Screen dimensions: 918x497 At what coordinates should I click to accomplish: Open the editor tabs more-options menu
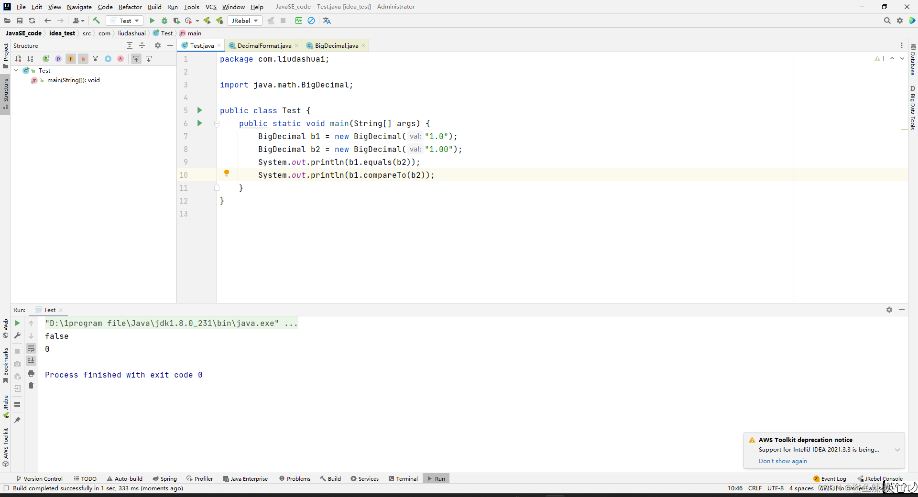point(902,45)
